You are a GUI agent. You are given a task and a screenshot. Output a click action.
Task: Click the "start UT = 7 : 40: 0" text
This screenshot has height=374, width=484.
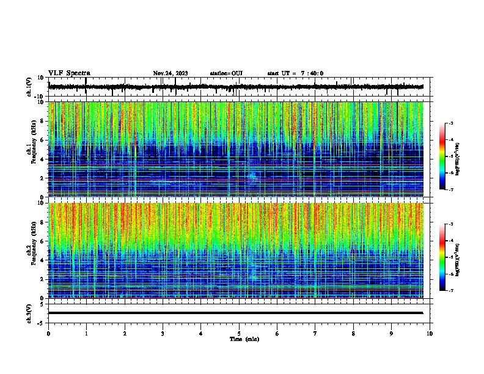coord(295,73)
